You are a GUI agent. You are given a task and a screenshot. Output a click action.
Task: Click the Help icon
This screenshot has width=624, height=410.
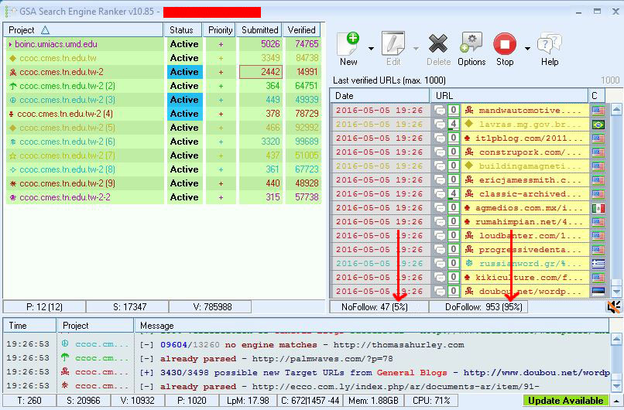(x=549, y=48)
